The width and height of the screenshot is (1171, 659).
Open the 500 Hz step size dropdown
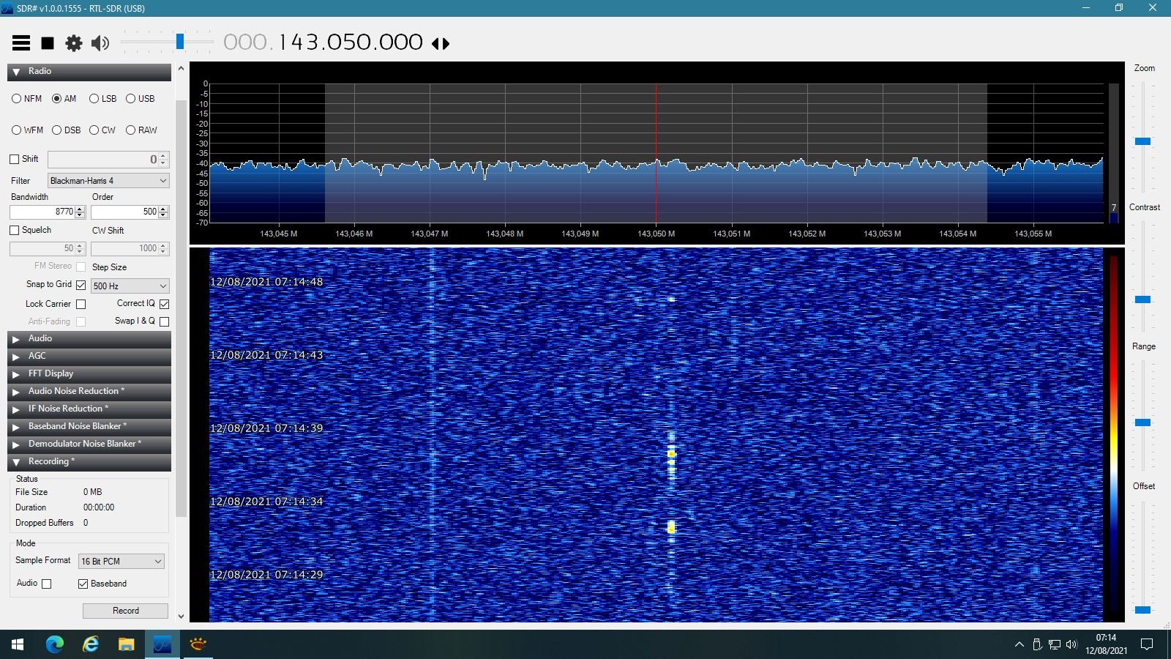coord(130,286)
